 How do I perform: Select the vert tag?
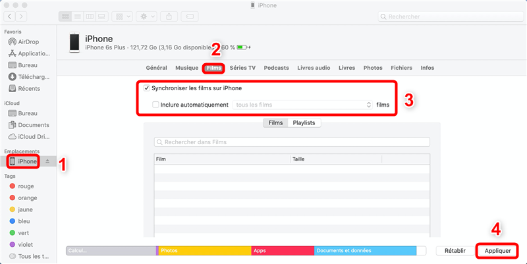[x=19, y=233]
